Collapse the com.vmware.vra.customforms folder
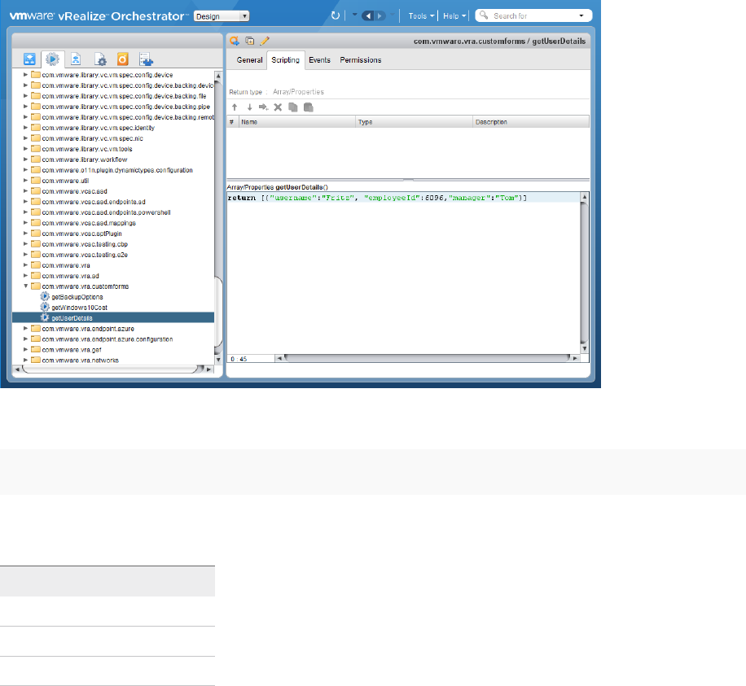 (26, 286)
